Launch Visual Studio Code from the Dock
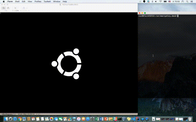The image size is (196, 122). 133,119
